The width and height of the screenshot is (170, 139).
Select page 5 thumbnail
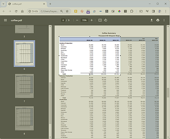[25, 29]
